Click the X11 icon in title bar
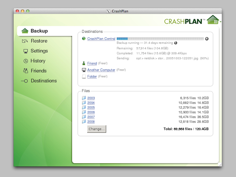 click(x=108, y=11)
